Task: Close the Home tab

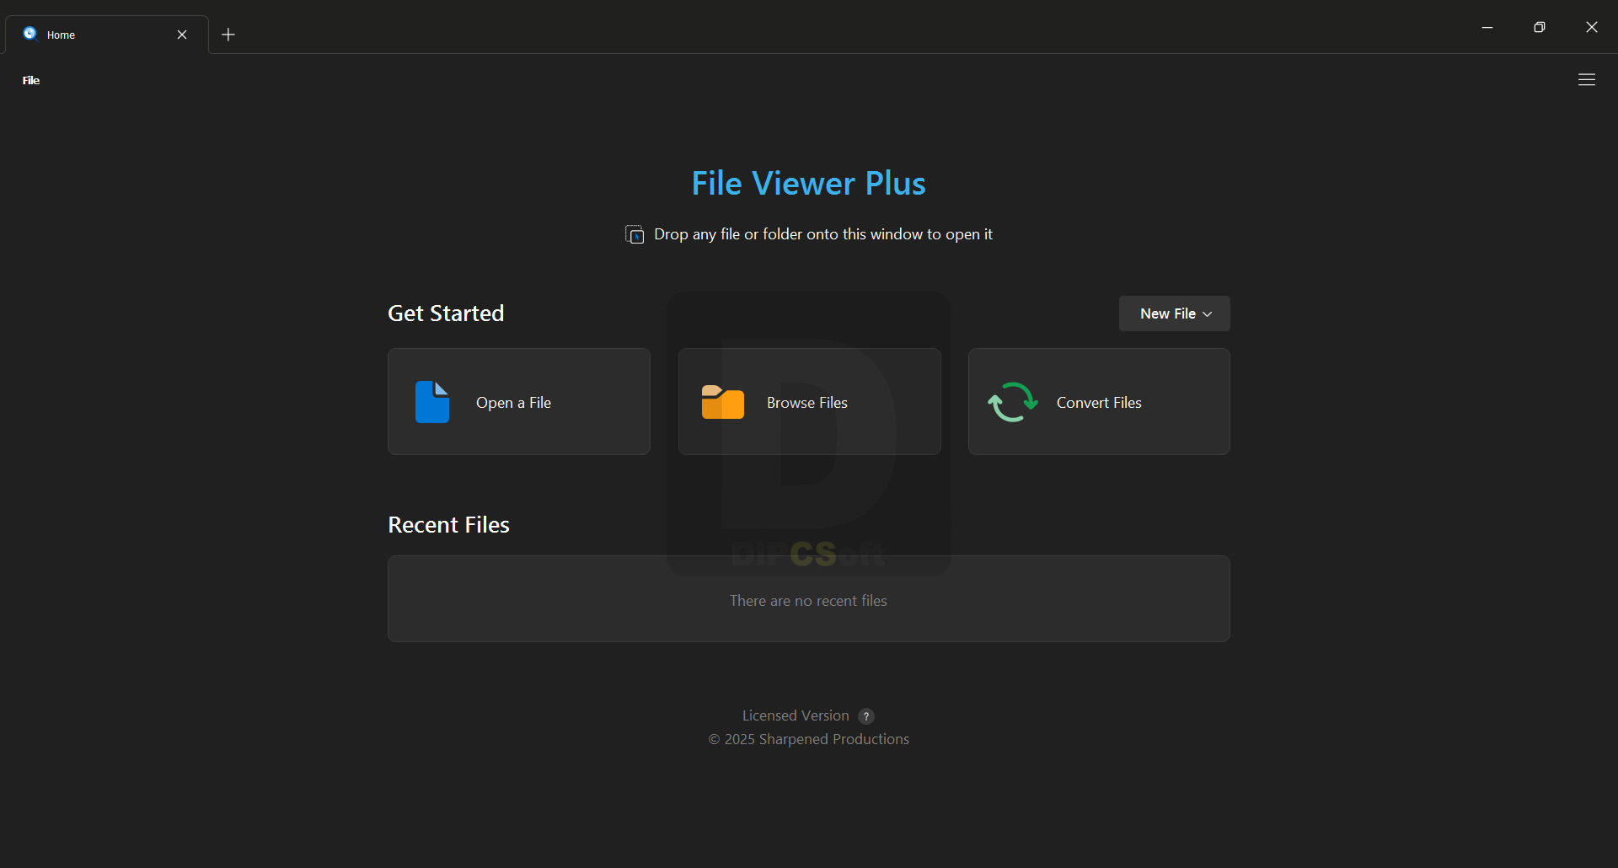Action: point(182,35)
